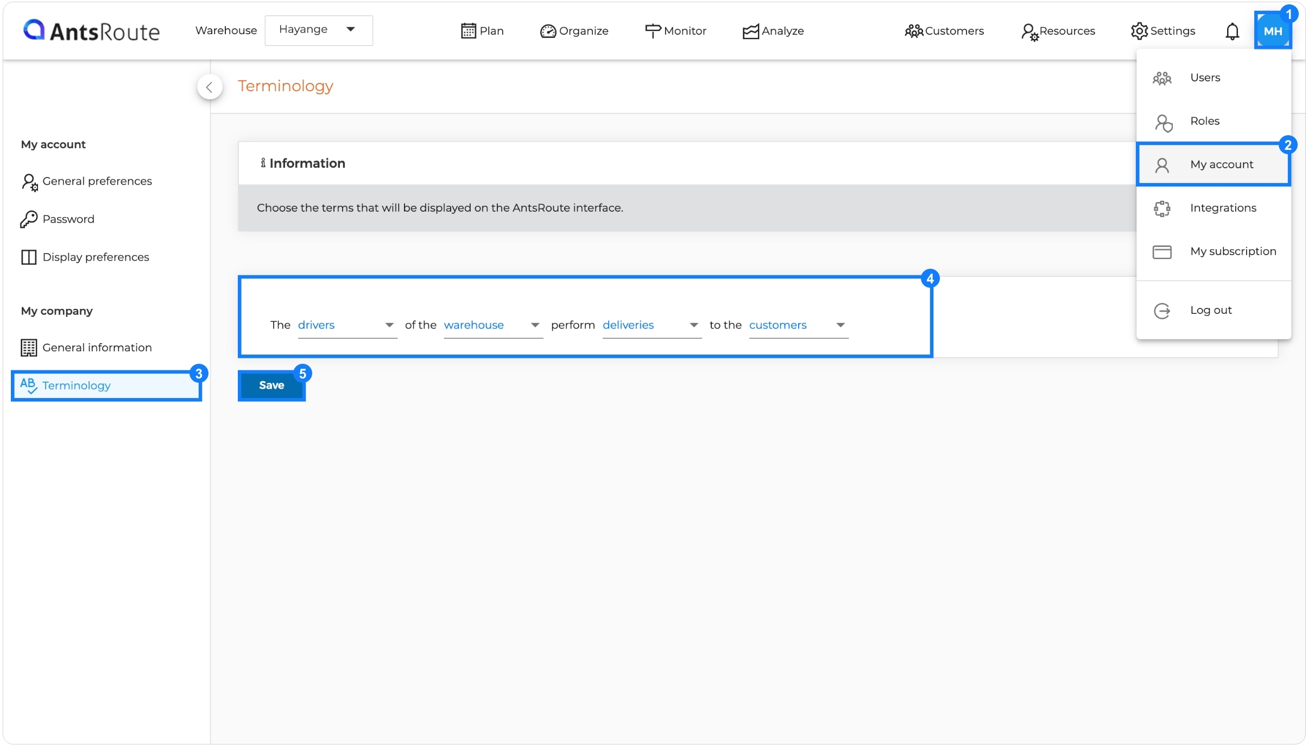Click the My subscription card icon
Screen dimensions: 1308x746
(1162, 252)
